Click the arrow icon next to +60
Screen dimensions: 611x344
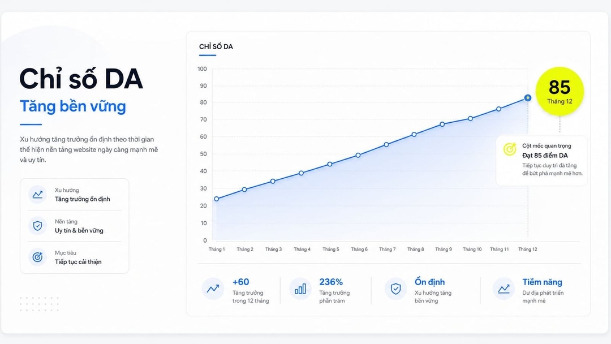pos(213,289)
